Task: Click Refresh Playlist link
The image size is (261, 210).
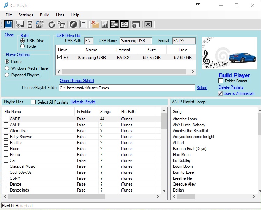Action: 83,102
